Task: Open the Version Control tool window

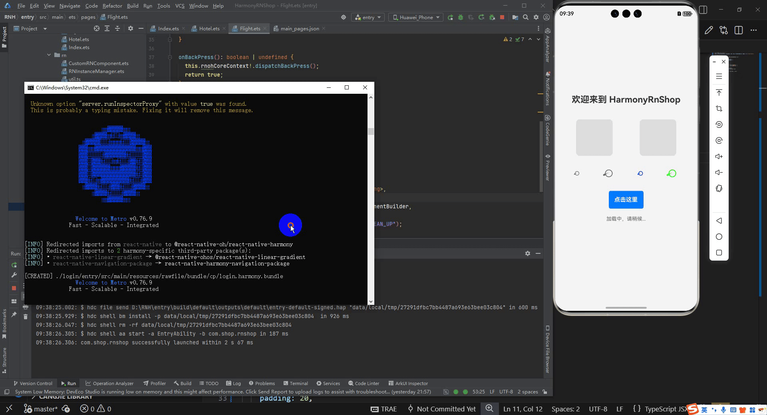Action: [33, 383]
